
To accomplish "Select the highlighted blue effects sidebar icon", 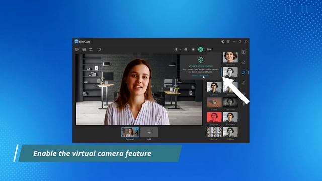I will [244, 72].
